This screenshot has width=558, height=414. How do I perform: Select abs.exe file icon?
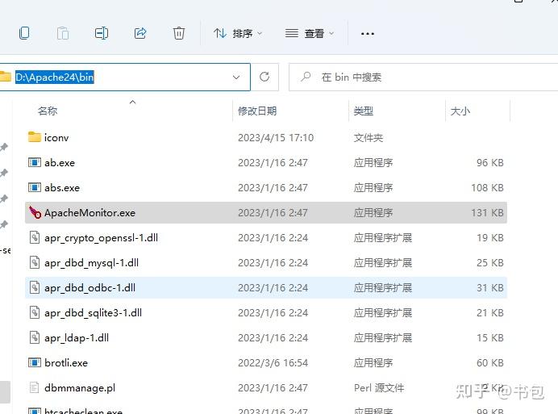tap(35, 187)
